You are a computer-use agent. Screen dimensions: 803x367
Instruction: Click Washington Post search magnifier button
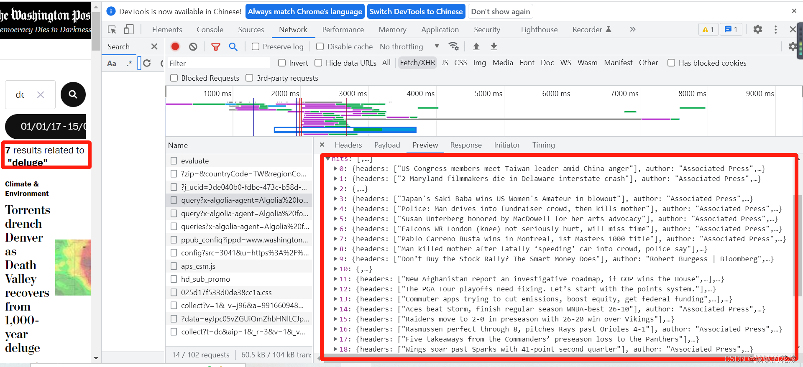(x=73, y=94)
